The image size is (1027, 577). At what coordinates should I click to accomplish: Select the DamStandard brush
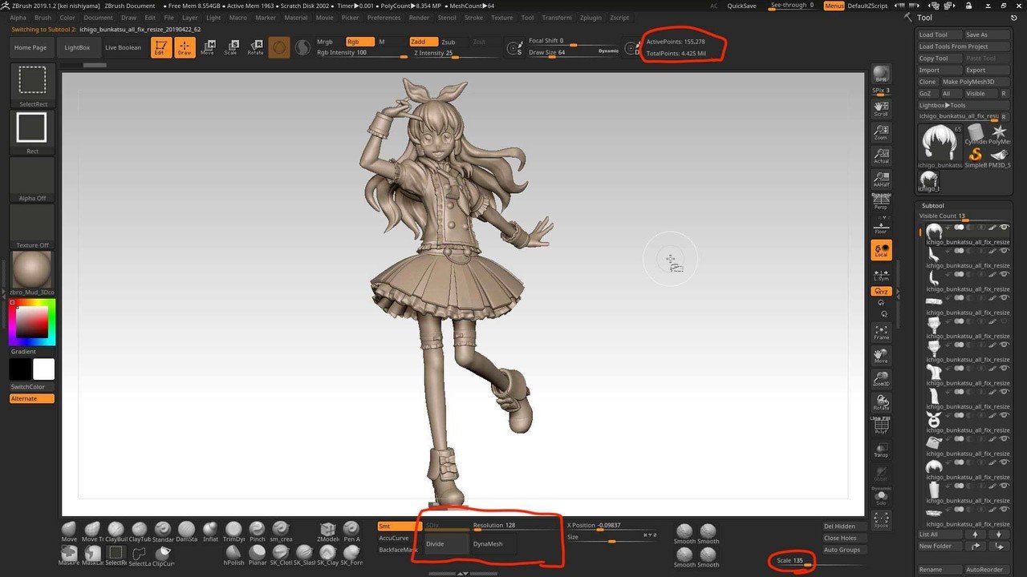click(x=186, y=529)
